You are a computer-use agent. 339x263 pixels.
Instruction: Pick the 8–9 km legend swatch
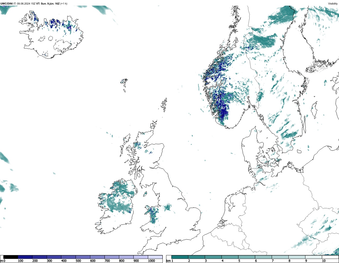(297, 257)
